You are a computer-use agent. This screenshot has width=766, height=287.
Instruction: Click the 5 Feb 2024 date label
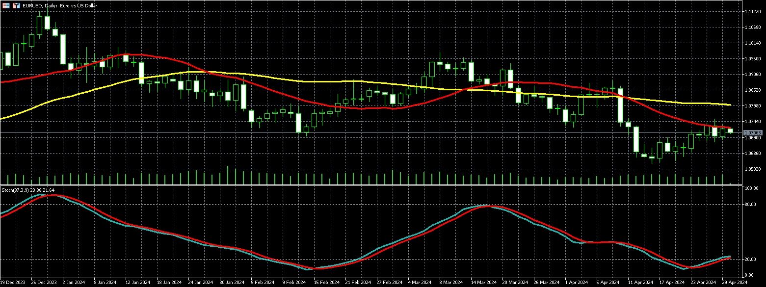click(x=263, y=283)
